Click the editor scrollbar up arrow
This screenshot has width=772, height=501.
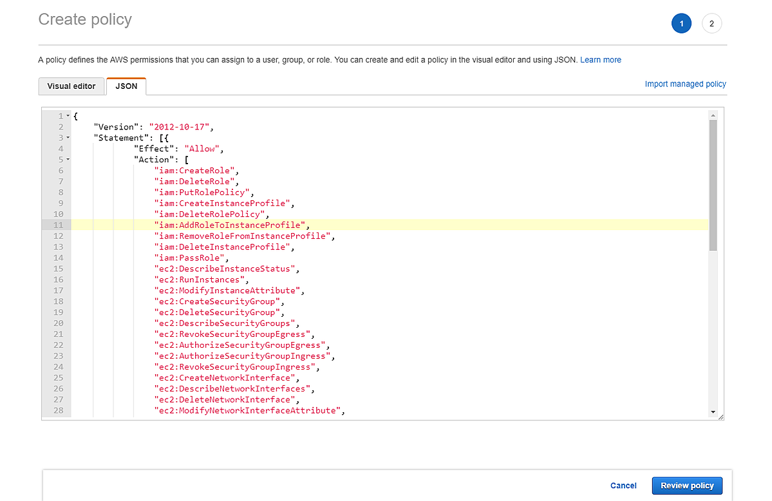click(713, 116)
